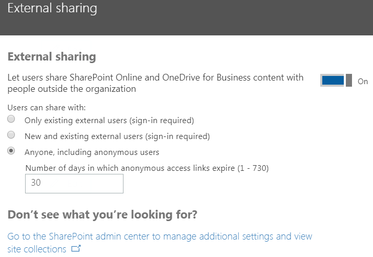The image size is (373, 257).
Task: Click the blue portion of the sharing toggle
Action: coord(333,81)
